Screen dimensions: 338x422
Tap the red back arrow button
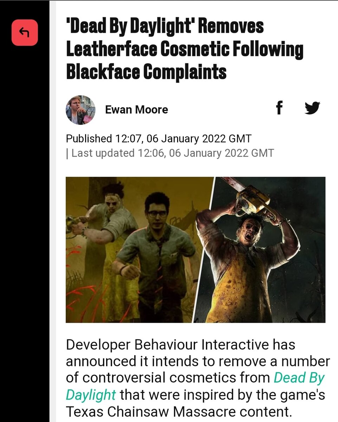tap(25, 33)
